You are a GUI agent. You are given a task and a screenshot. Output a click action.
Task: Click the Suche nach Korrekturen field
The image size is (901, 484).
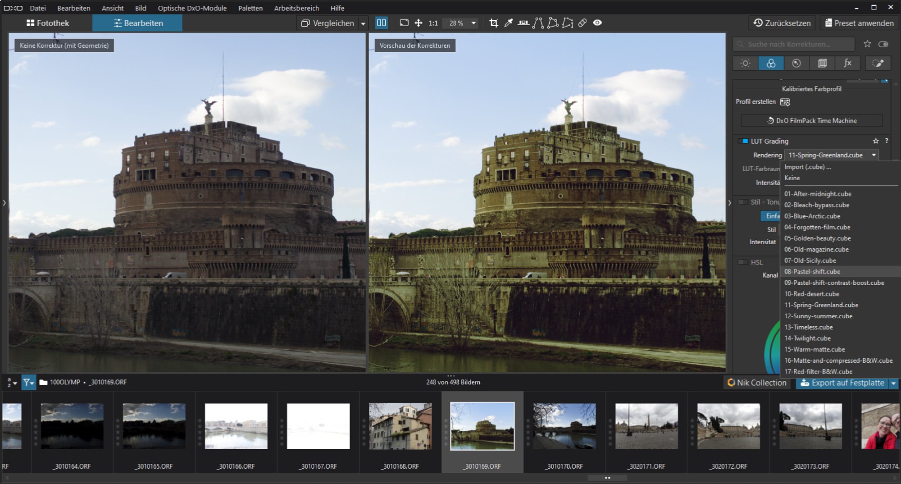(794, 44)
